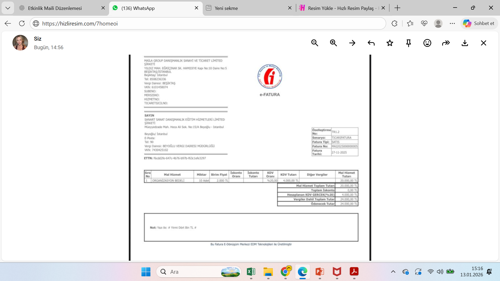Pin the image message

409,43
